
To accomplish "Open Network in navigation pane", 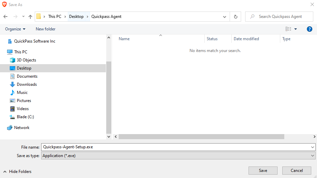I will pyautogui.click(x=22, y=128).
